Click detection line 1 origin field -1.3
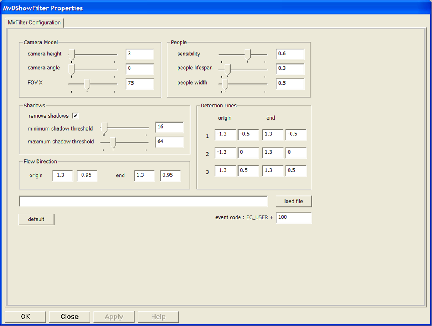The width and height of the screenshot is (432, 326). click(225, 135)
